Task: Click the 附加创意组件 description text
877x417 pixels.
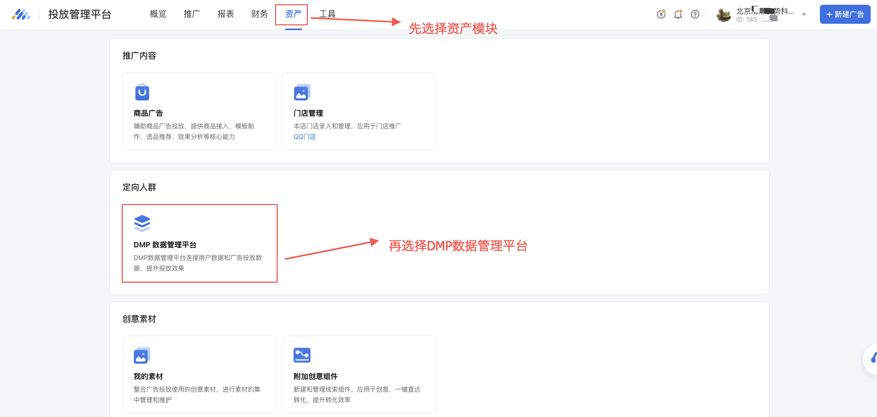Action: [x=357, y=395]
